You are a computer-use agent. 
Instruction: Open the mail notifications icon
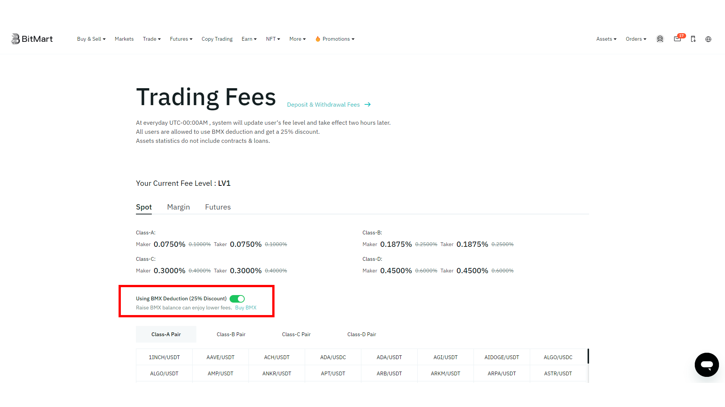pos(678,39)
